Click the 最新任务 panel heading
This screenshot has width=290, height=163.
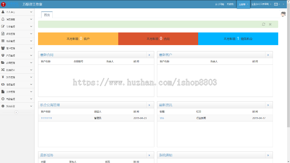coord(47,155)
